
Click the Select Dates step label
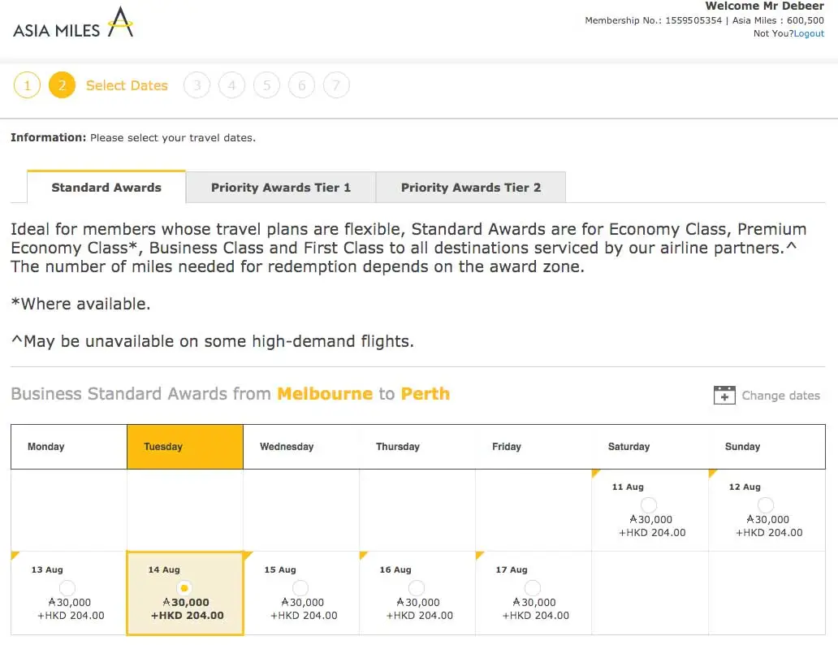[x=127, y=85]
